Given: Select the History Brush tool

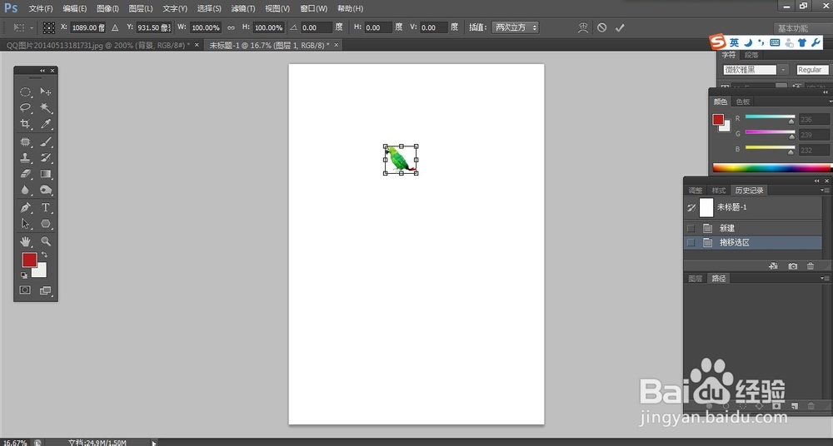Looking at the screenshot, I should 46,158.
